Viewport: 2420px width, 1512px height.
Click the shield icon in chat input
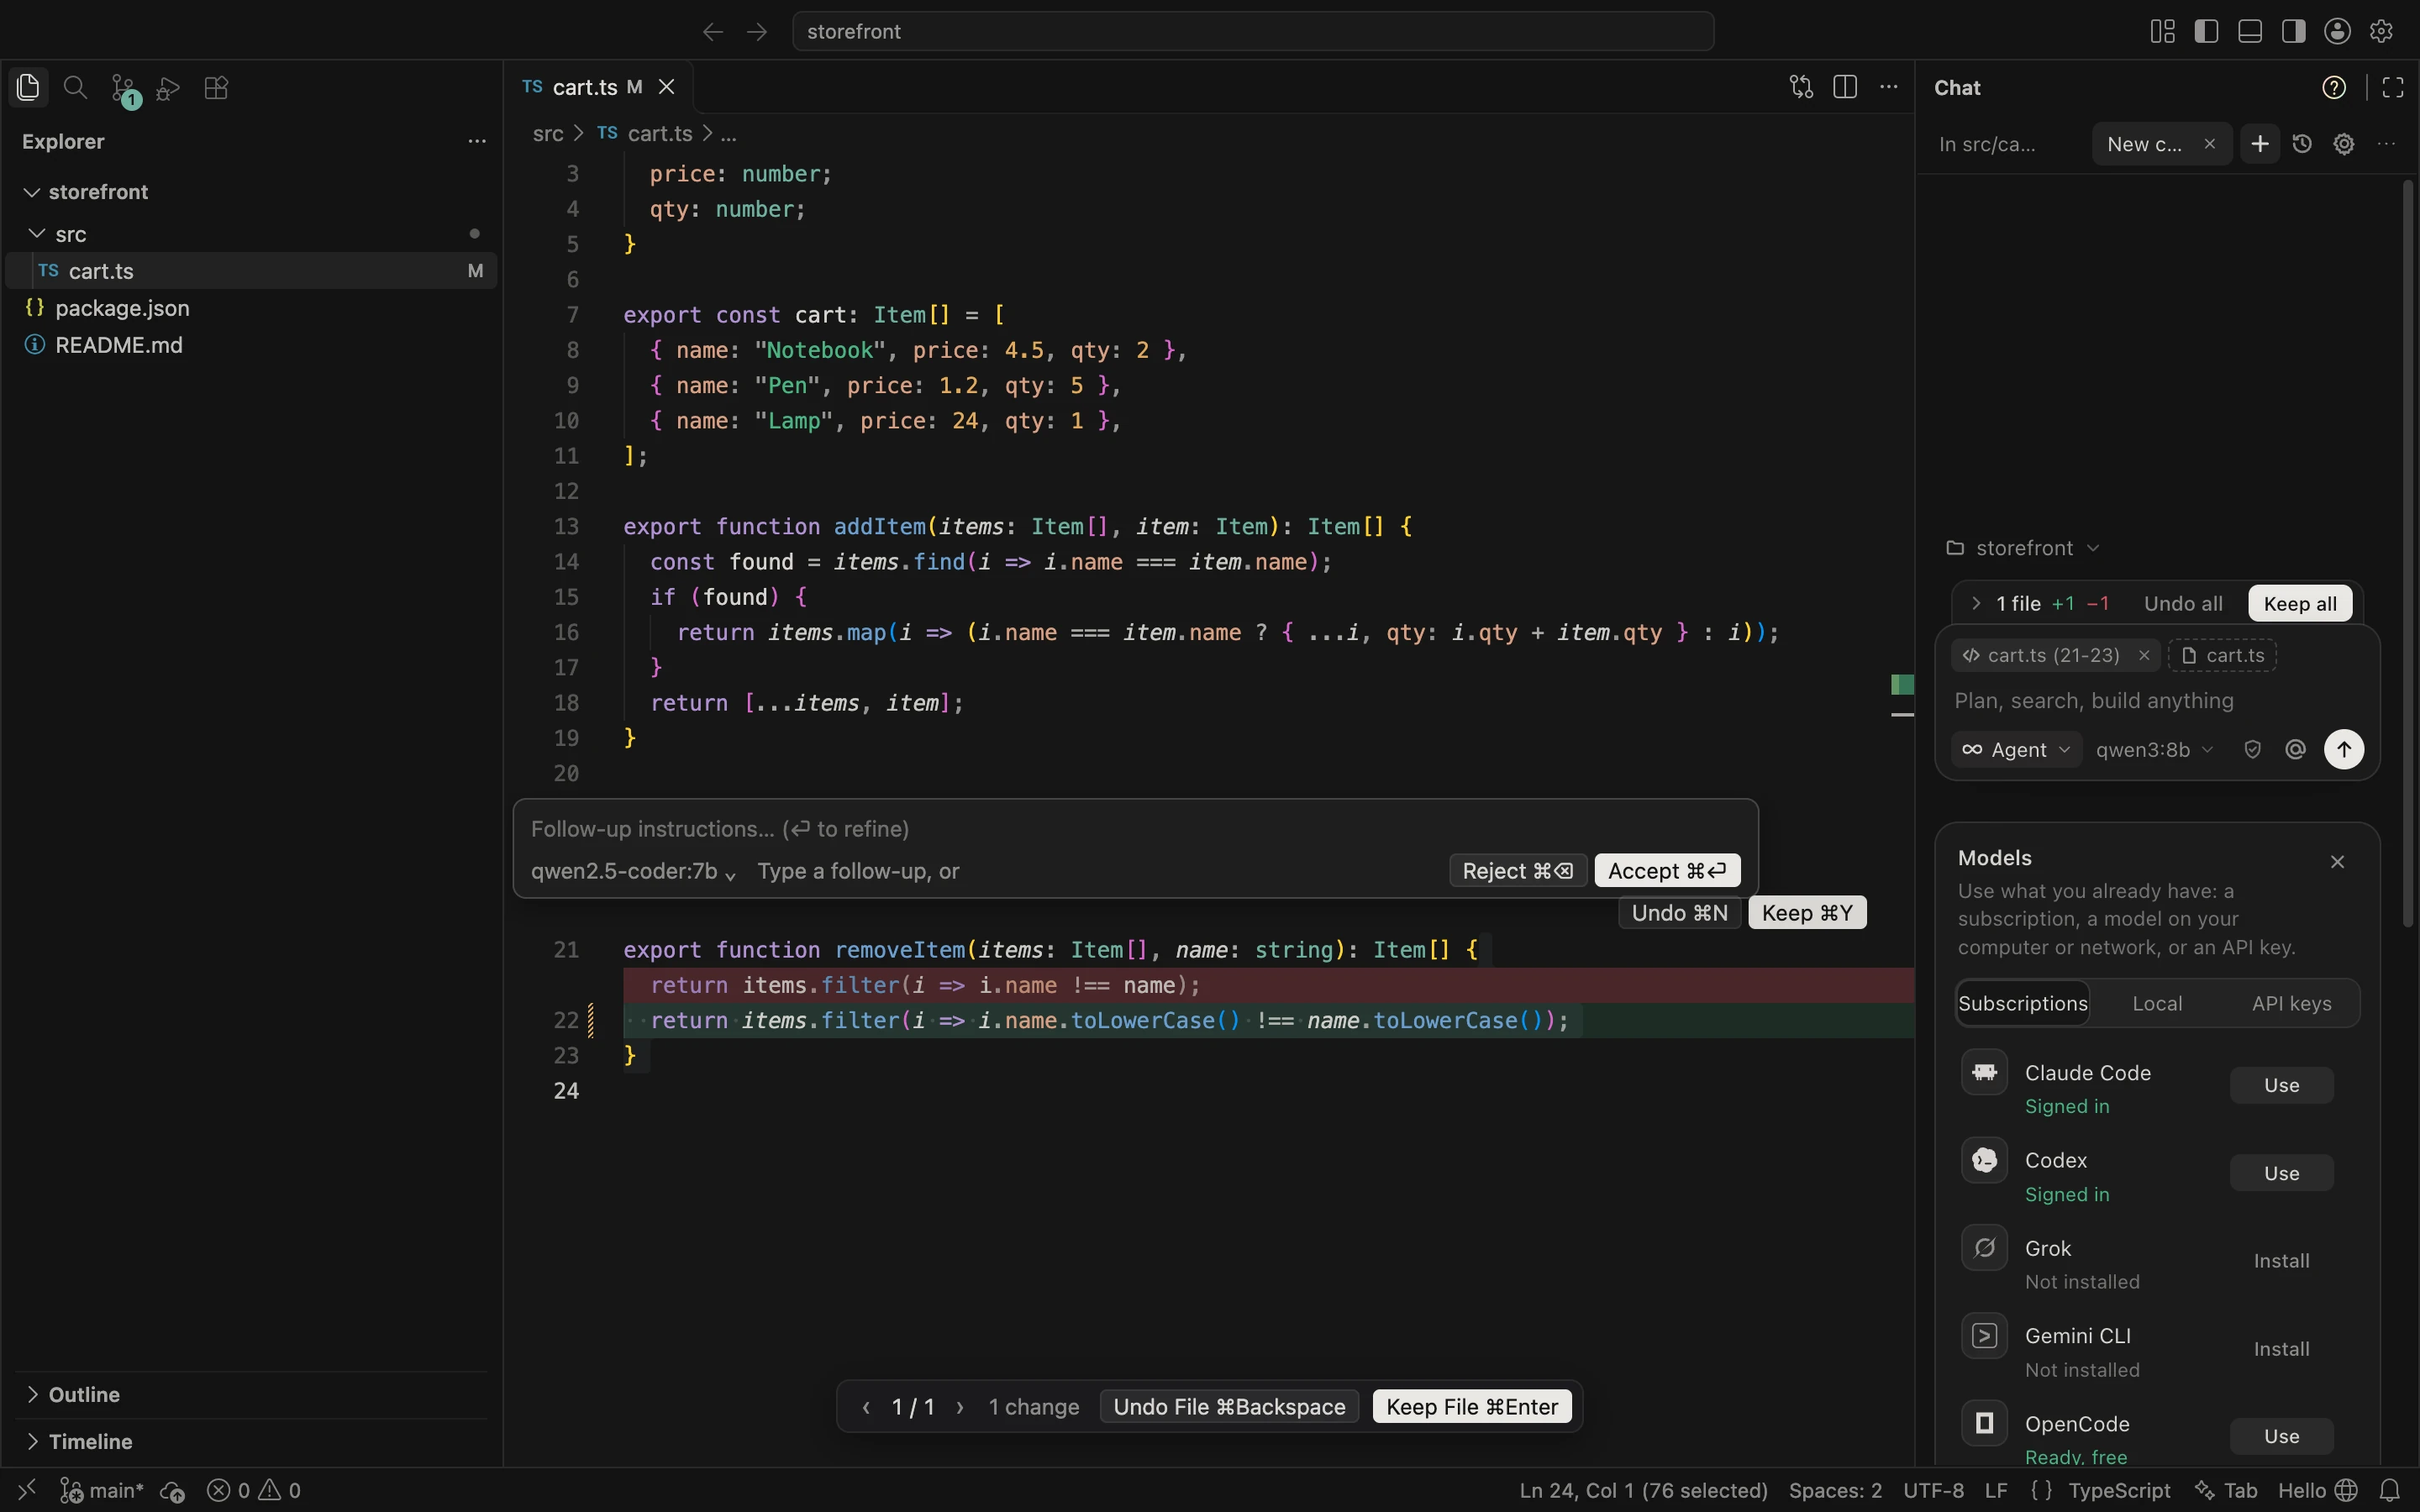tap(2252, 749)
